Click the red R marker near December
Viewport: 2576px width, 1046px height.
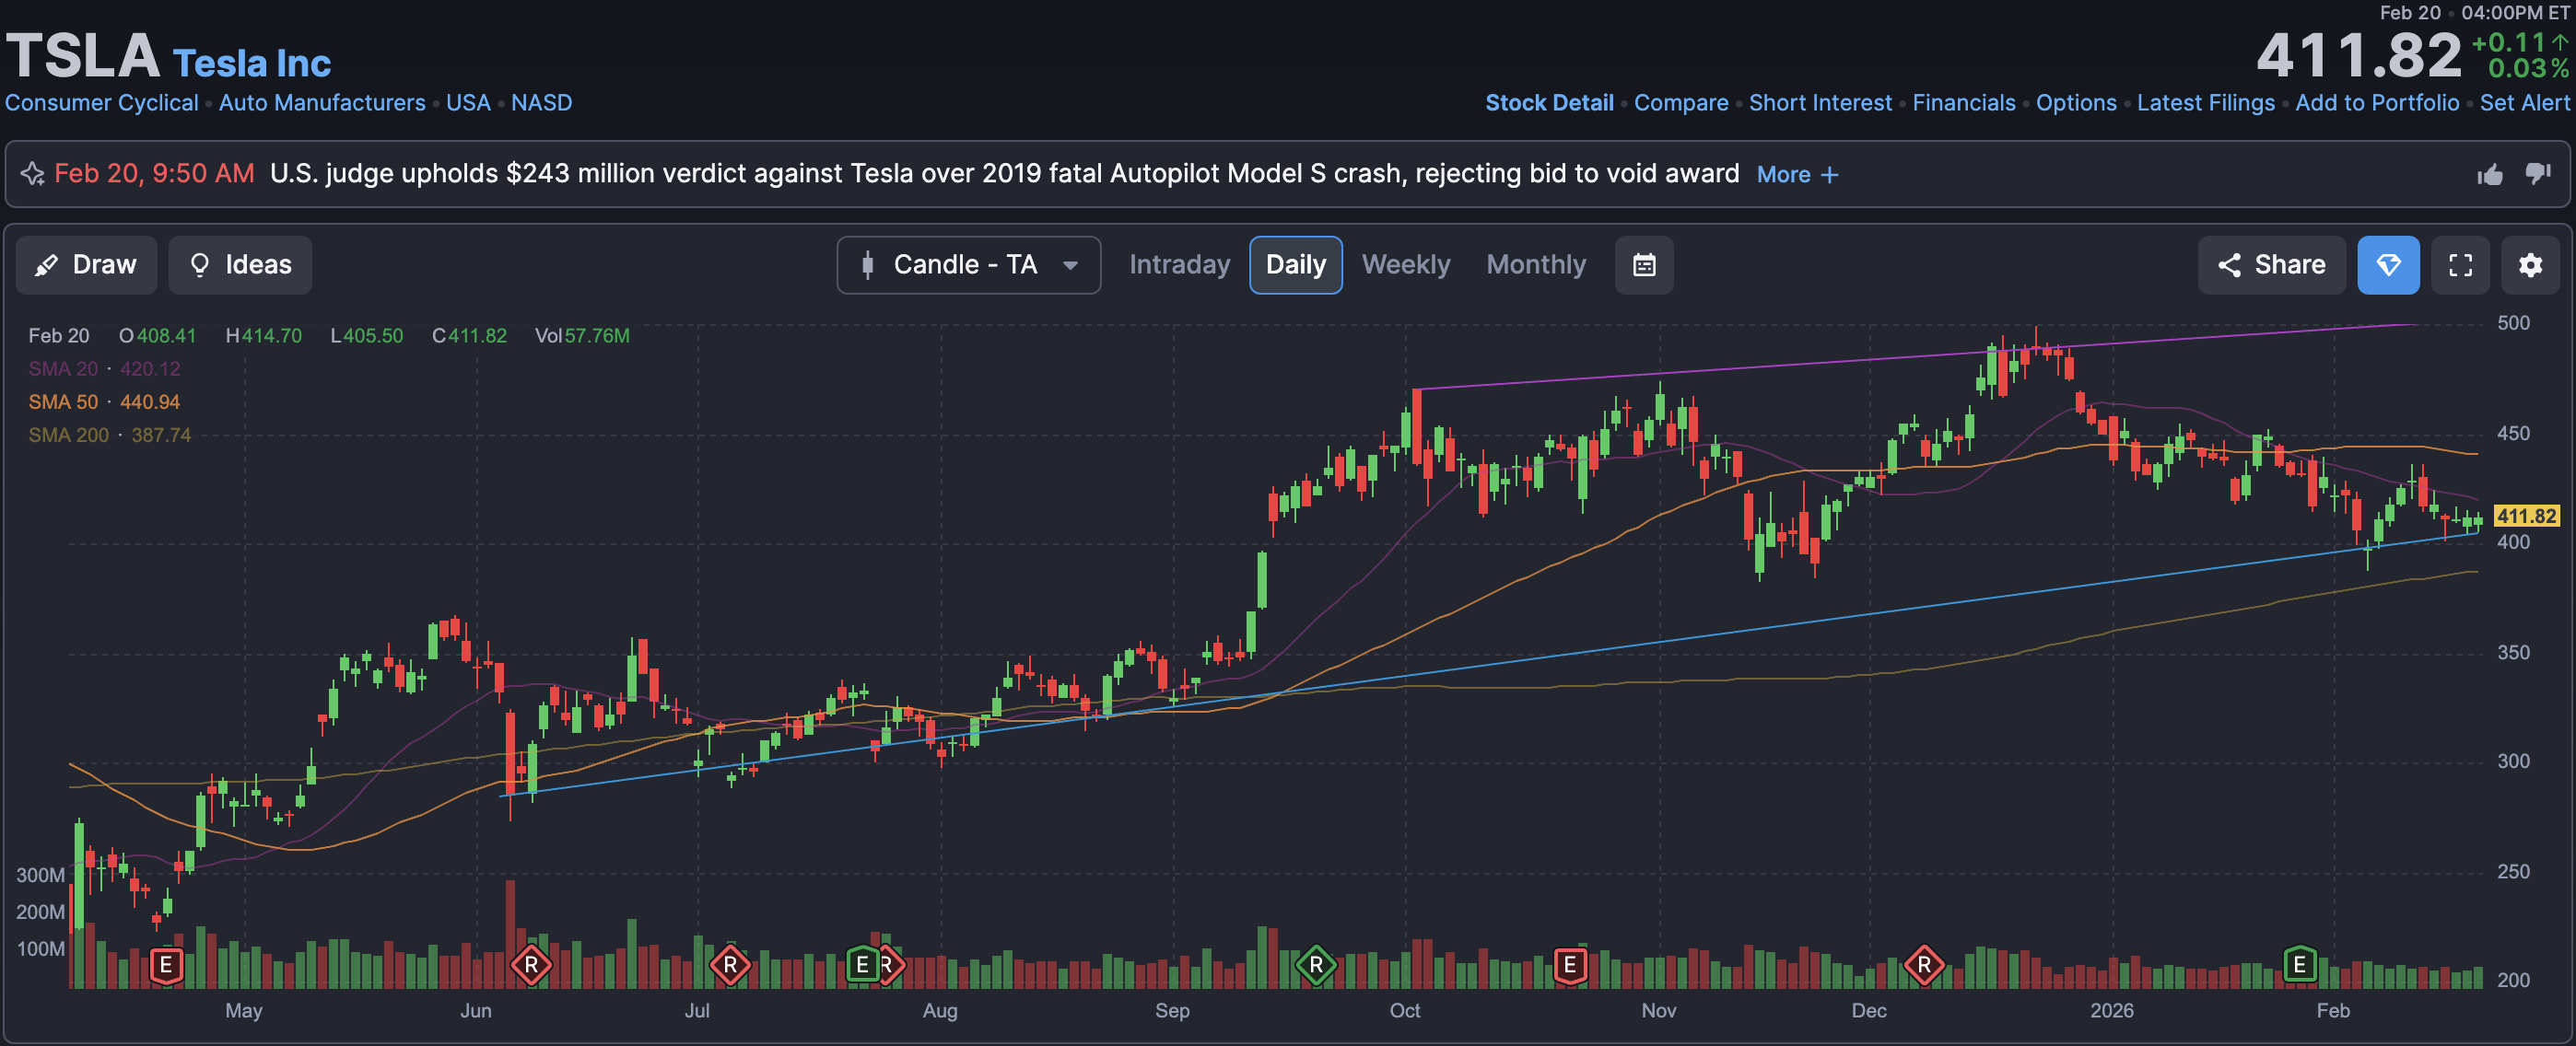[1923, 965]
